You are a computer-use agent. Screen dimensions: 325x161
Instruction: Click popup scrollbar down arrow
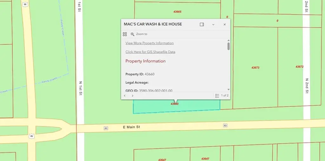pos(229,90)
